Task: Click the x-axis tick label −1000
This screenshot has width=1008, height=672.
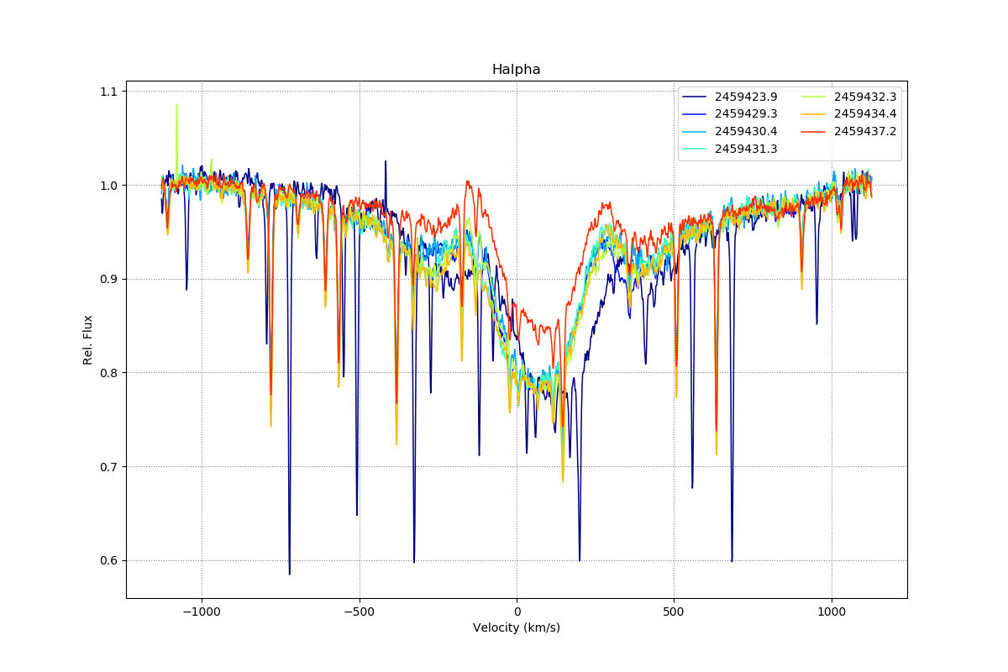Action: point(202,612)
